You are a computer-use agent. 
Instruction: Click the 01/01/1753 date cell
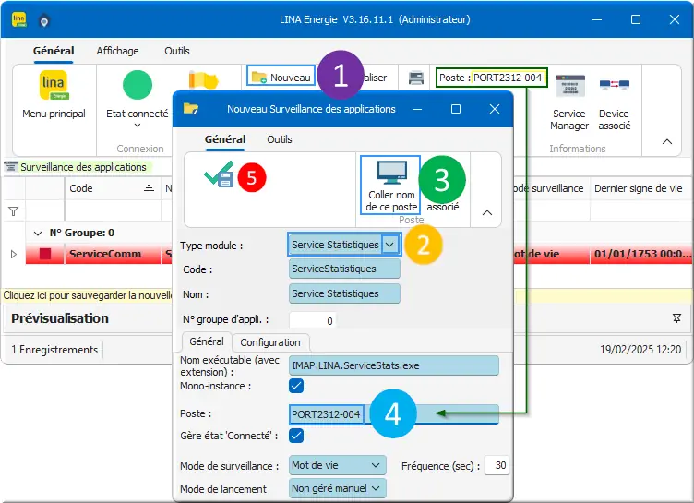(x=640, y=254)
